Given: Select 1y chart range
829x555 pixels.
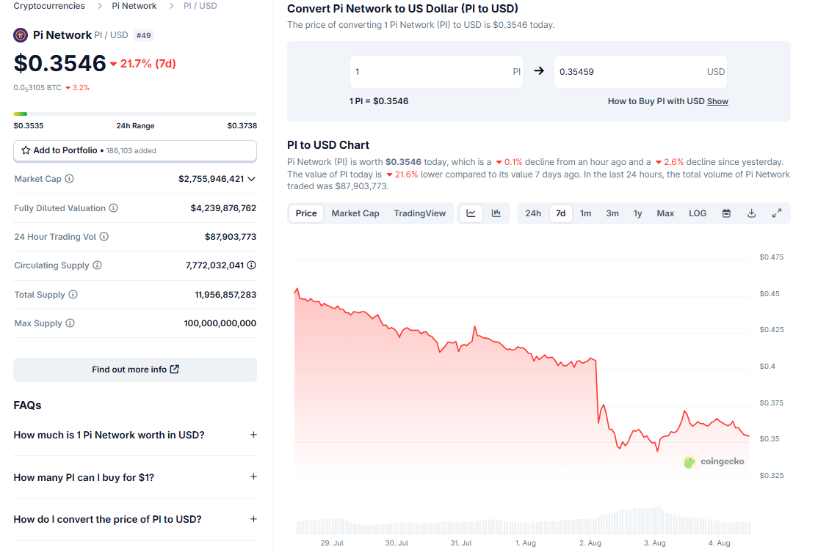Looking at the screenshot, I should coord(637,213).
